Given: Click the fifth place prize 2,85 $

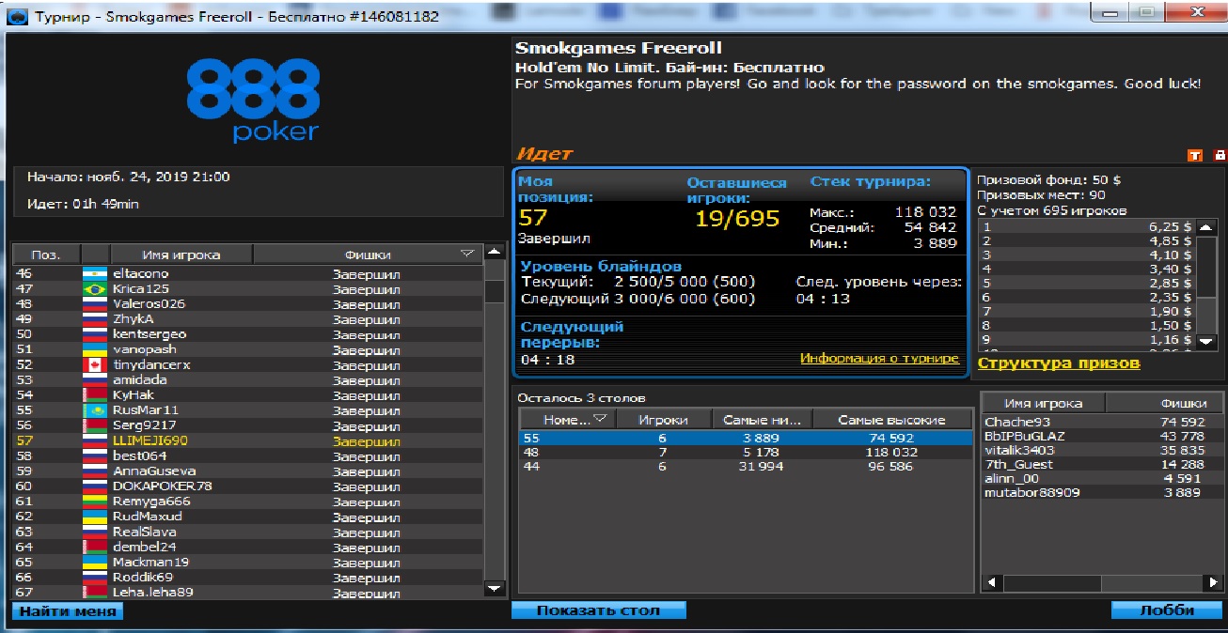Looking at the screenshot, I should coord(1171,284).
